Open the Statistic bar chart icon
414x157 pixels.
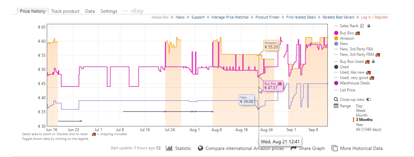tap(169, 148)
